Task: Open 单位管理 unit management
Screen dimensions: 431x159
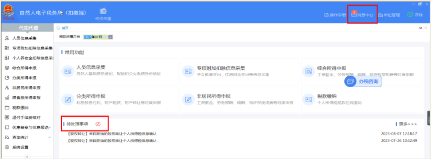Action: pyautogui.click(x=389, y=15)
